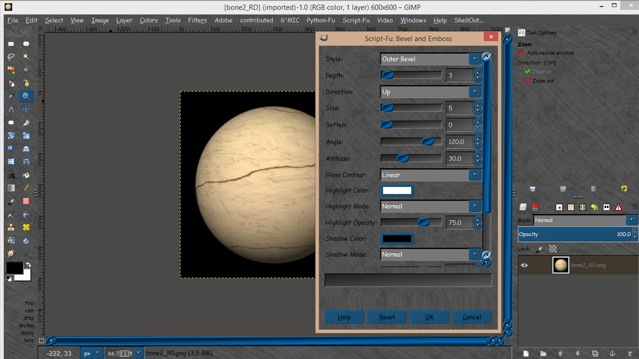Screen dimensions: 639x359
Task: Select the Rectangle Select tool
Action: [11, 44]
